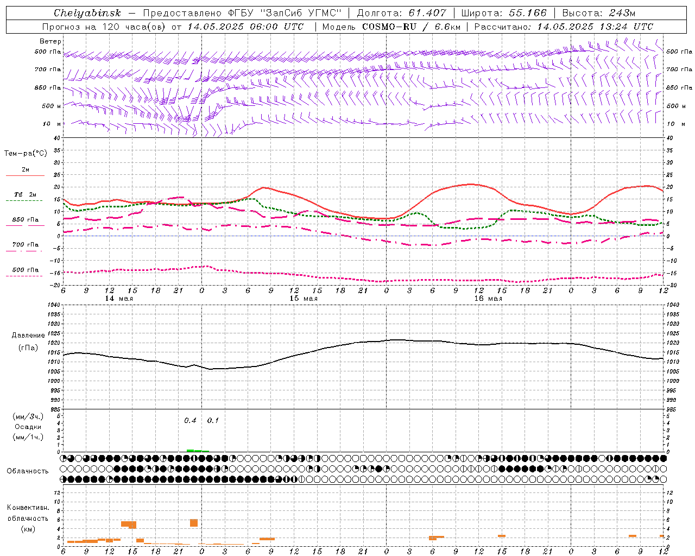The width and height of the screenshot is (695, 556).
Task: Click the 14 мая date label
Action: [x=118, y=299]
